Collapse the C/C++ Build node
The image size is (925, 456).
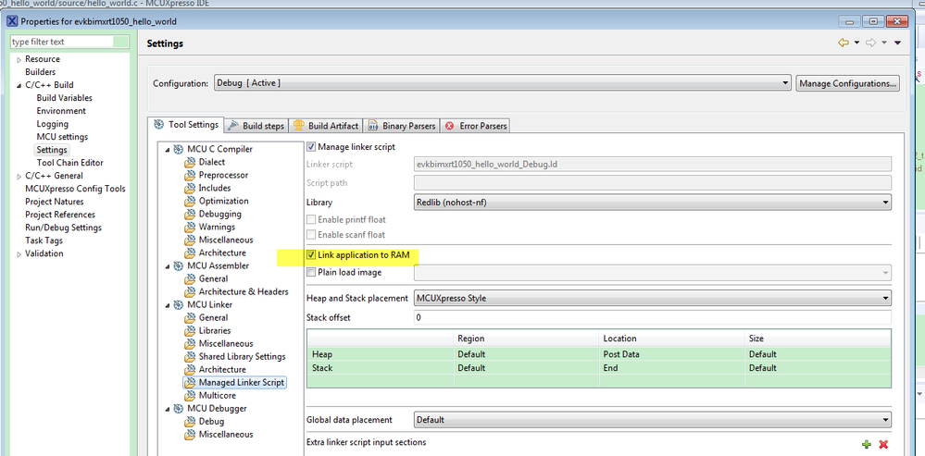pos(19,85)
